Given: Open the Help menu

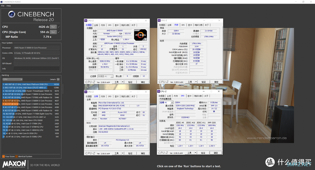Looking at the screenshot, I should tap(9, 6).
